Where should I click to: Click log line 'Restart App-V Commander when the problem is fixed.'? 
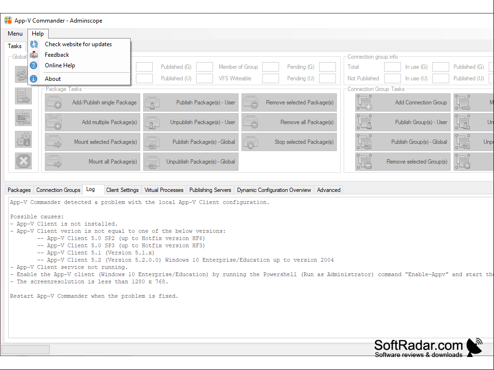94,296
